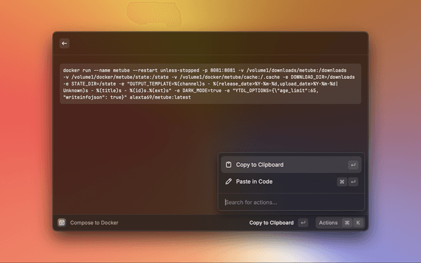This screenshot has height=263, width=421.
Task: Focus the Search for actions field
Action: tap(289, 202)
